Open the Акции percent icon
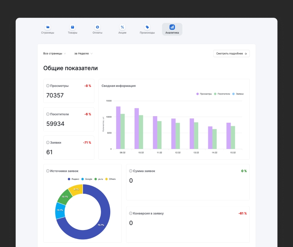Image resolution: width=293 pixels, height=247 pixels. click(x=122, y=27)
